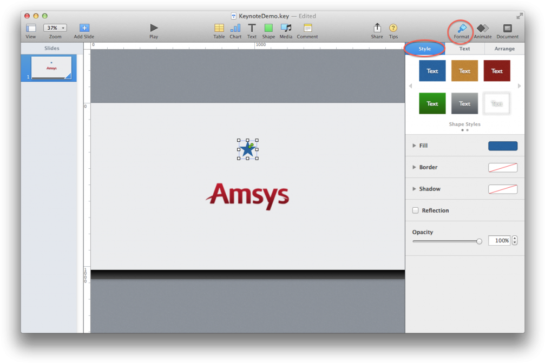Switch to the Arrange tab
The height and width of the screenshot is (363, 545).
click(504, 49)
